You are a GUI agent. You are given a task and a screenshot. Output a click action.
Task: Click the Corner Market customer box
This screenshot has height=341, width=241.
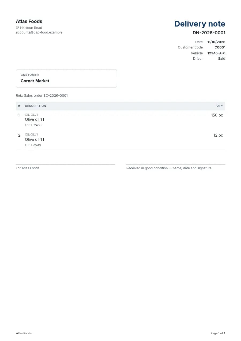[x=66, y=78]
